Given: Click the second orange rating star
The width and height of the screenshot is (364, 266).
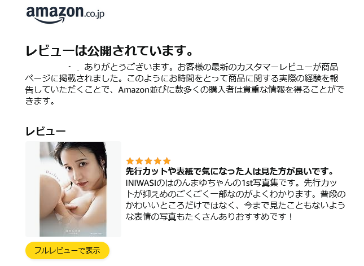Looking at the screenshot, I should 139,161.
